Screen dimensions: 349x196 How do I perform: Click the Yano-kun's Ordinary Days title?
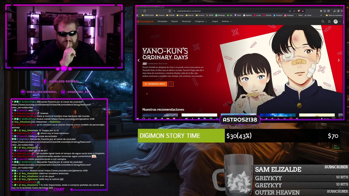(x=165, y=54)
